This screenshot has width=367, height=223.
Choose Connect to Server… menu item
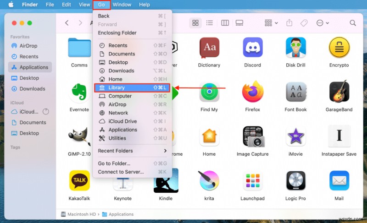tap(132, 172)
